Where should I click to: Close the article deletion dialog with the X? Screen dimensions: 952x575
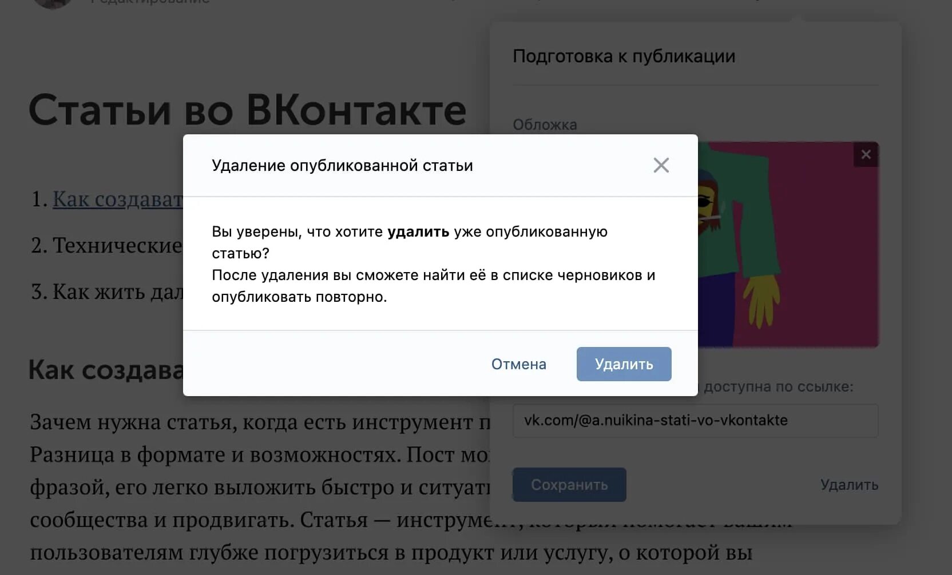[x=661, y=165]
